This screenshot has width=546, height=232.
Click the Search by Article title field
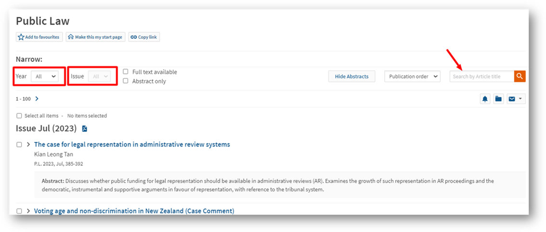coord(482,76)
